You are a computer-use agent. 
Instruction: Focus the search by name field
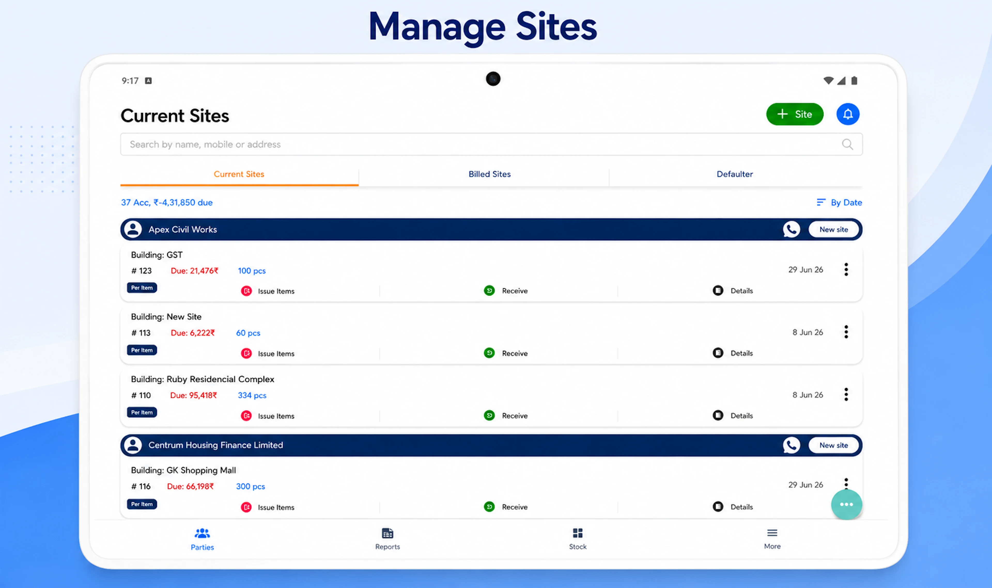point(491,144)
